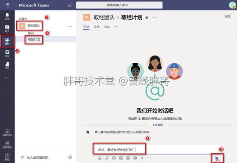Select the 综合 channel

click(x=31, y=33)
